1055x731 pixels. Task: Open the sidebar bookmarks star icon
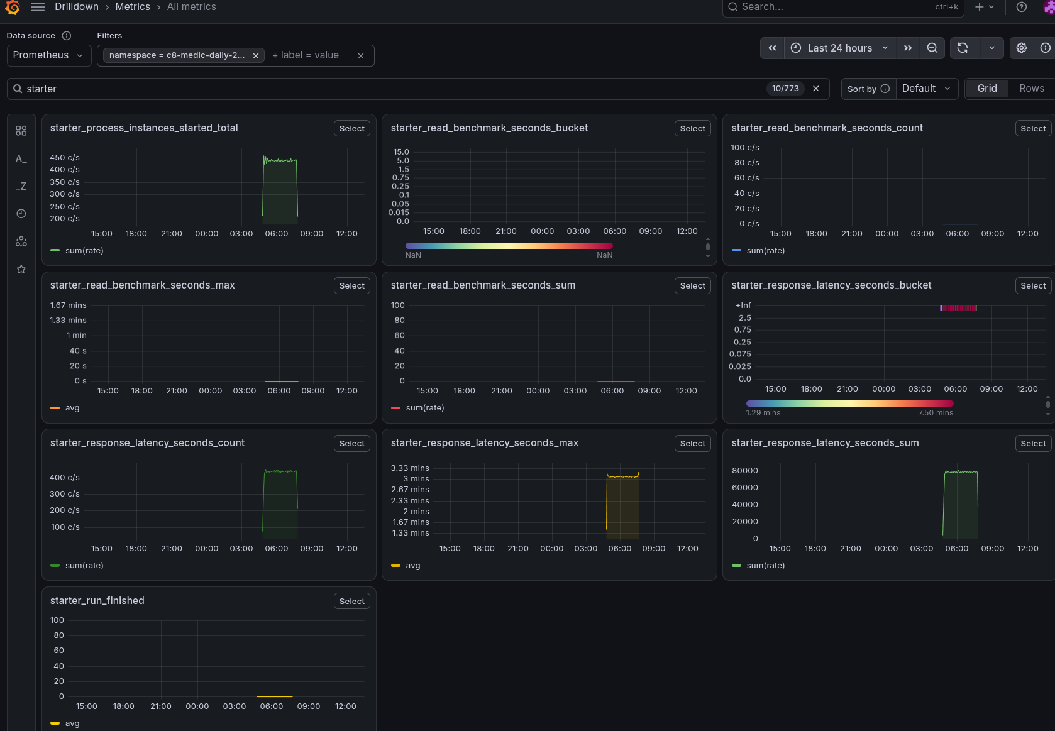21,269
